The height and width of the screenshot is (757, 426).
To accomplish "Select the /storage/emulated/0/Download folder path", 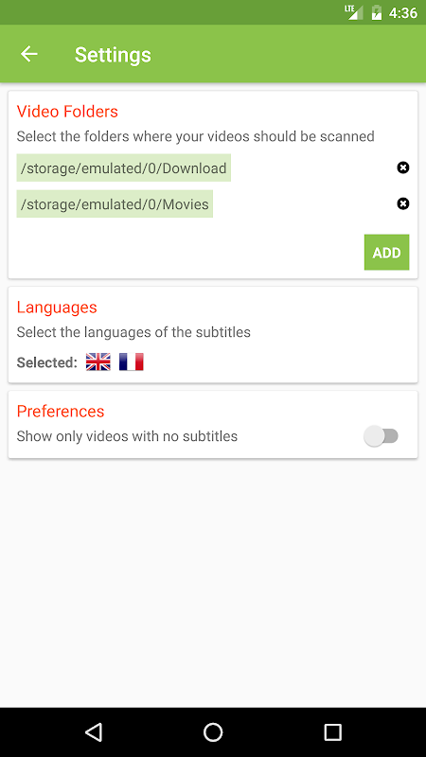I will pyautogui.click(x=124, y=168).
